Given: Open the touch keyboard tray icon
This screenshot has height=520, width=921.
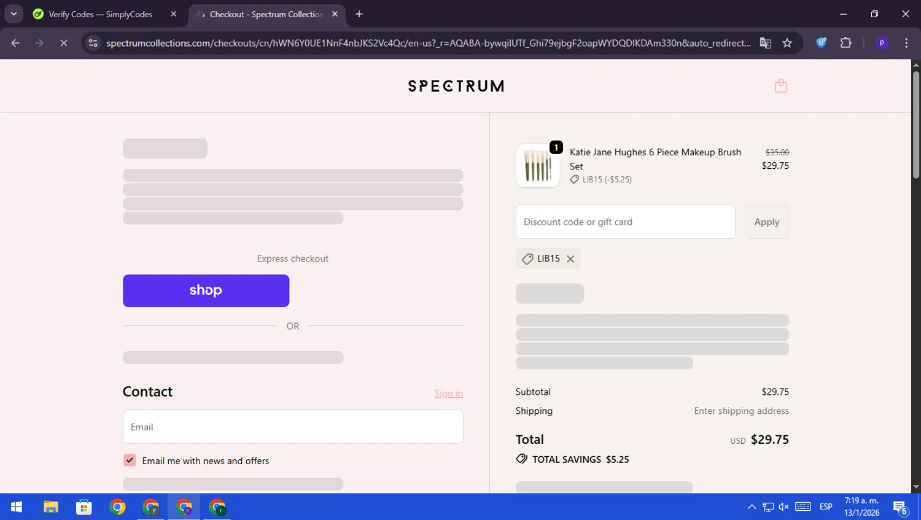Looking at the screenshot, I should (x=803, y=507).
